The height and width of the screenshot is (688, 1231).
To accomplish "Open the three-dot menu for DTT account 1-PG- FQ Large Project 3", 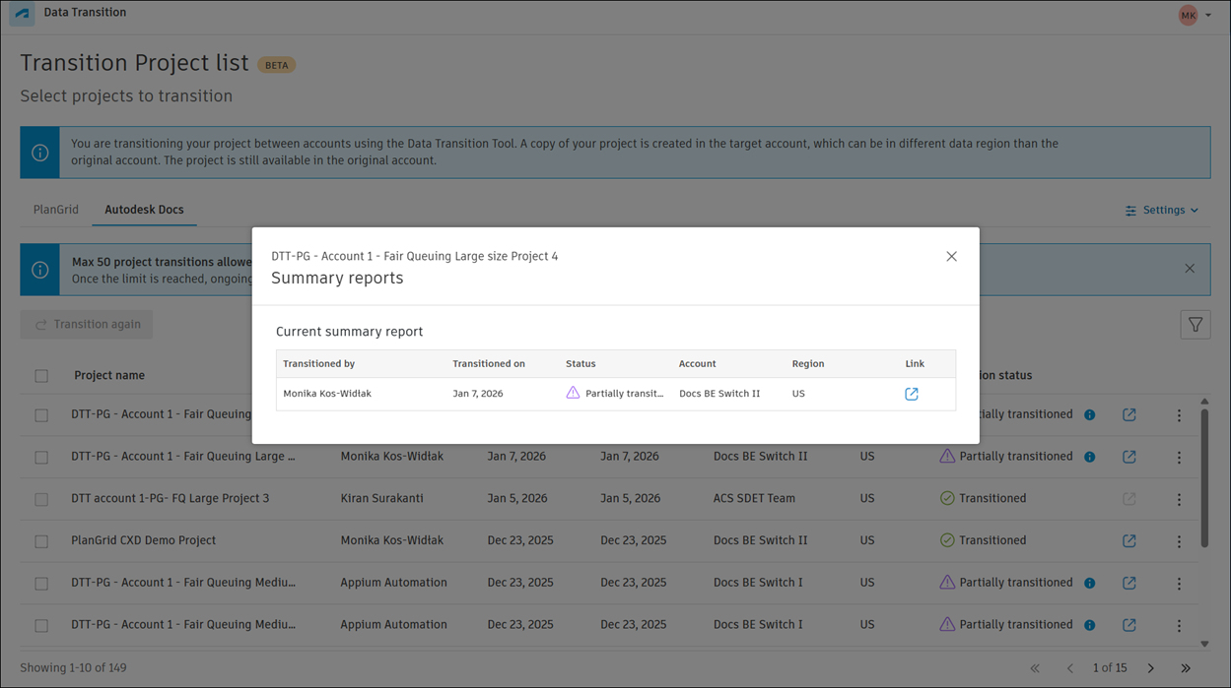I will [x=1179, y=499].
